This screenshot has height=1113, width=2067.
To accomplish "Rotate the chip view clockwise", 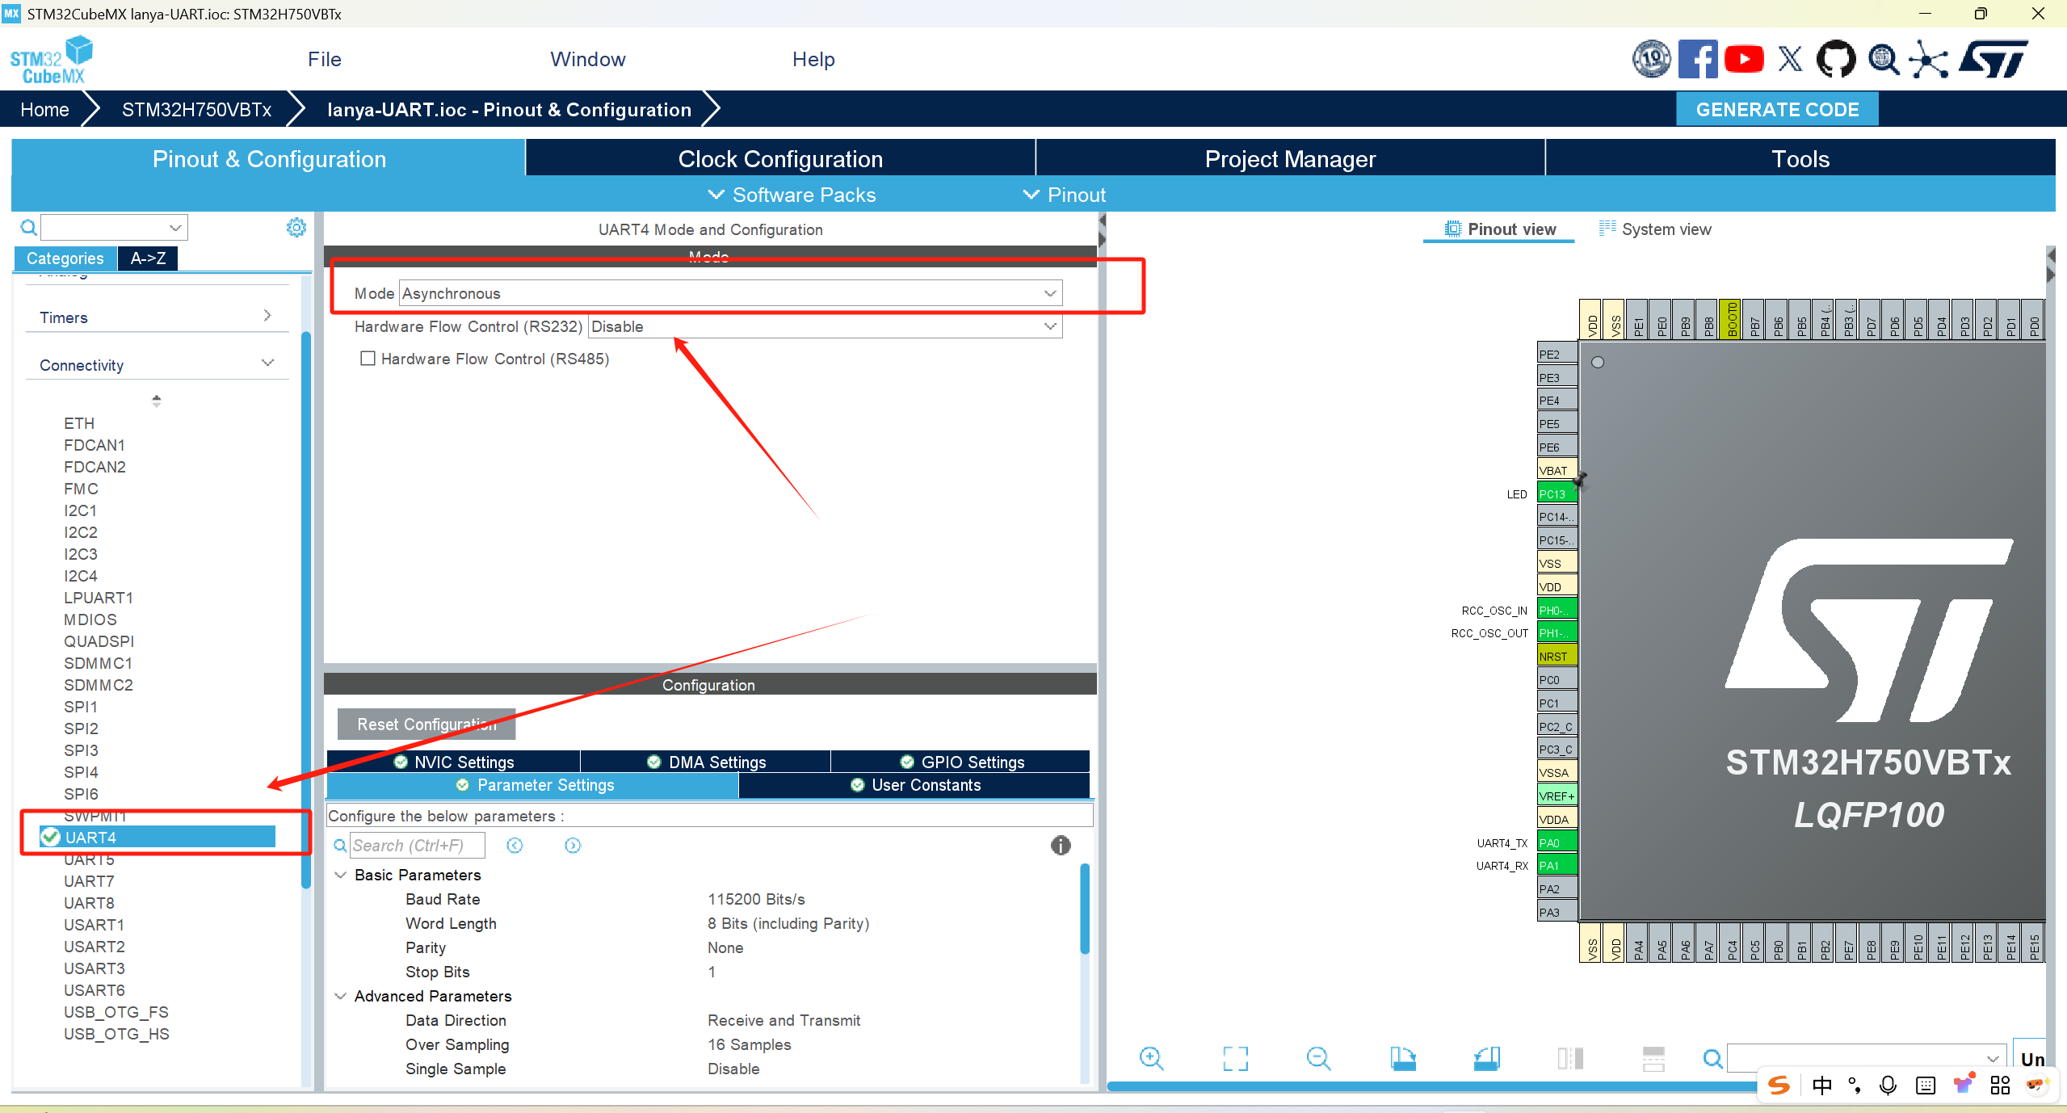I will (x=1402, y=1058).
